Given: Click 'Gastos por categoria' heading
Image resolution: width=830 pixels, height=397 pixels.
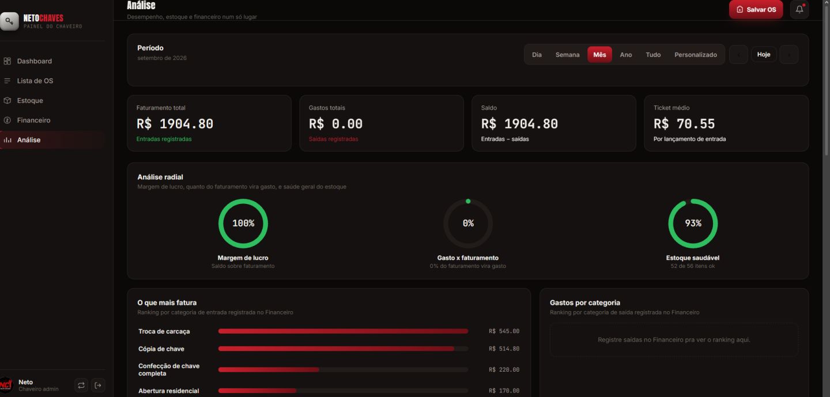Looking at the screenshot, I should (585, 303).
